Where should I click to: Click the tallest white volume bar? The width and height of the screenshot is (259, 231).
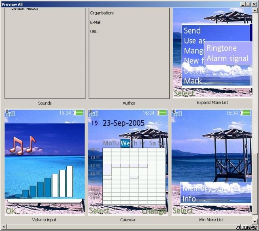click(x=70, y=182)
